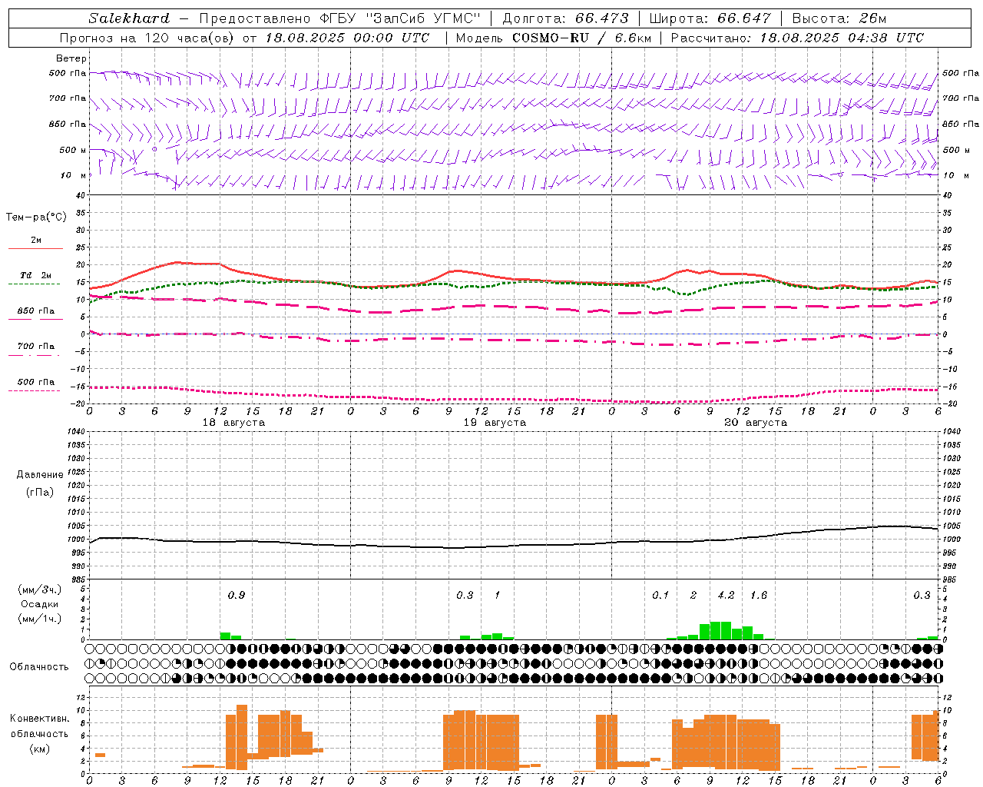Click the '10 м' wind level label at left
The width and height of the screenshot is (983, 787).
point(74,176)
